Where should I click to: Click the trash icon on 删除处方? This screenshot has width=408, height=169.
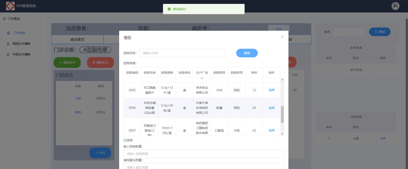point(94,63)
